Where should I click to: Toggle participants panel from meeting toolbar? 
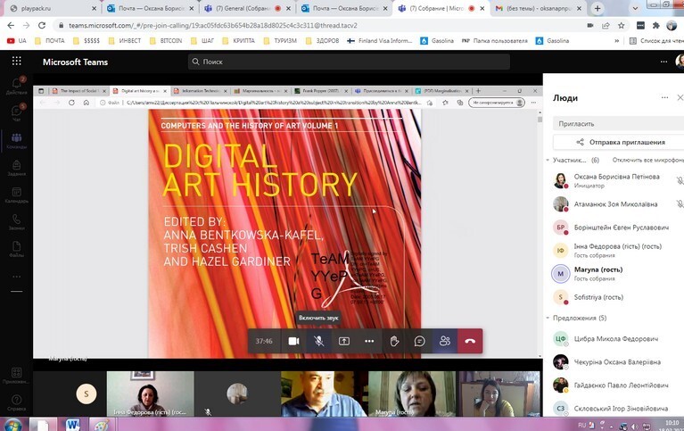[444, 341]
